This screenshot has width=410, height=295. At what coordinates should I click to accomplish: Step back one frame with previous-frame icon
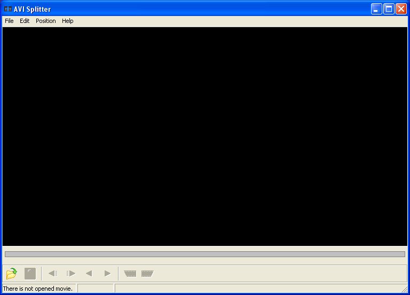pos(53,274)
